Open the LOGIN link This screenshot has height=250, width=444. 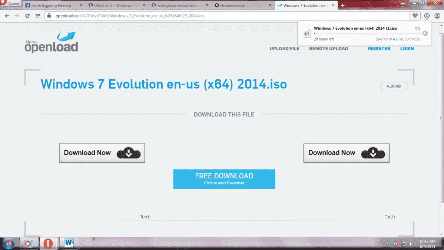(x=407, y=49)
